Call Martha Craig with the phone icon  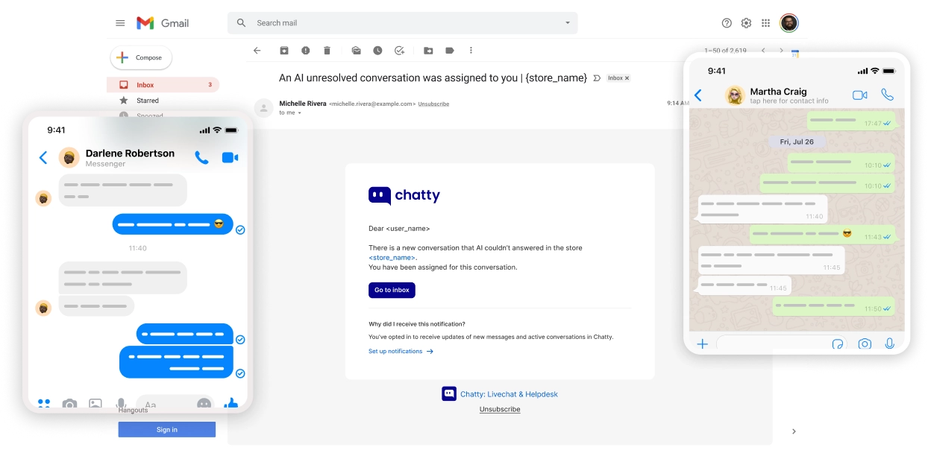887,95
